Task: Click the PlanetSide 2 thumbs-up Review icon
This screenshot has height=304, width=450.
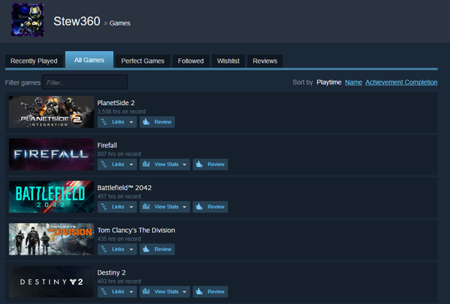Action: [146, 122]
